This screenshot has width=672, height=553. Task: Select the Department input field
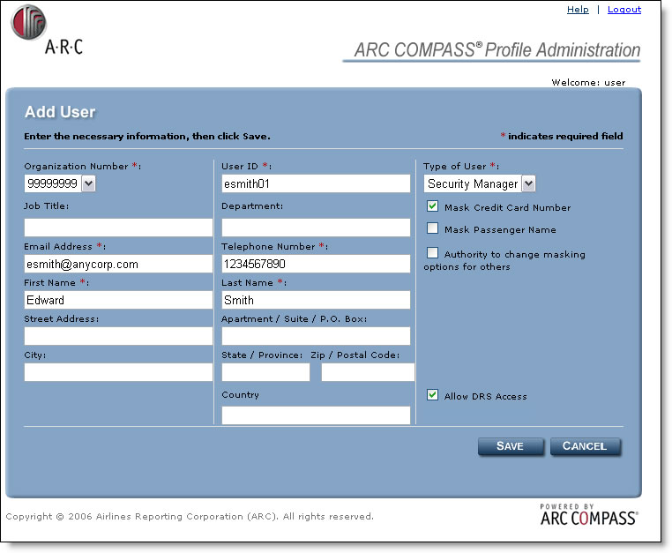[x=316, y=228]
